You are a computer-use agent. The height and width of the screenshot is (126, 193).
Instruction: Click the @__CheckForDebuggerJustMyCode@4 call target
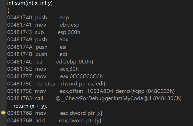[x=103, y=99]
